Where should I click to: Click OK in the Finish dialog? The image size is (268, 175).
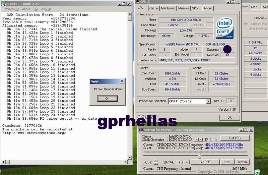107,99
